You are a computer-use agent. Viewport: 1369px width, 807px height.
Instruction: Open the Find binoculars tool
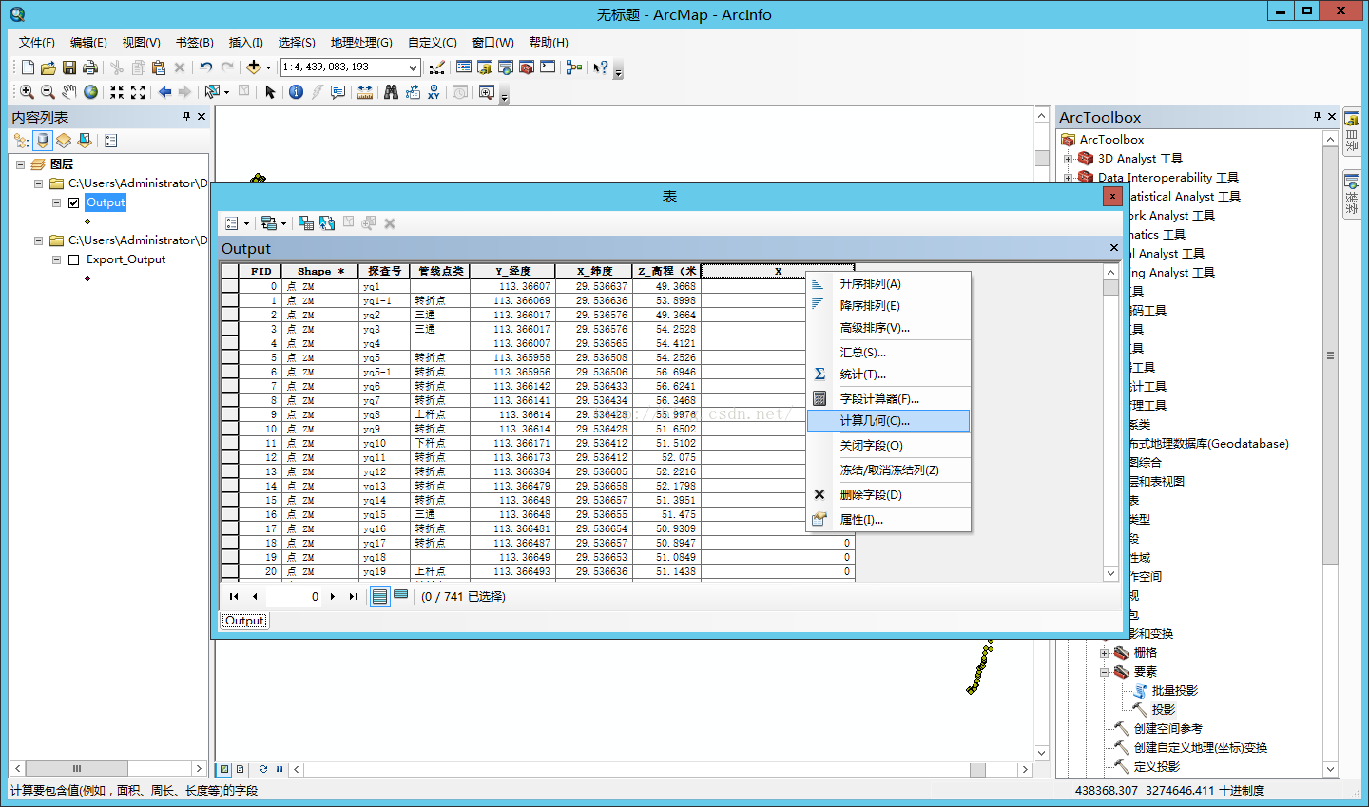pos(391,92)
